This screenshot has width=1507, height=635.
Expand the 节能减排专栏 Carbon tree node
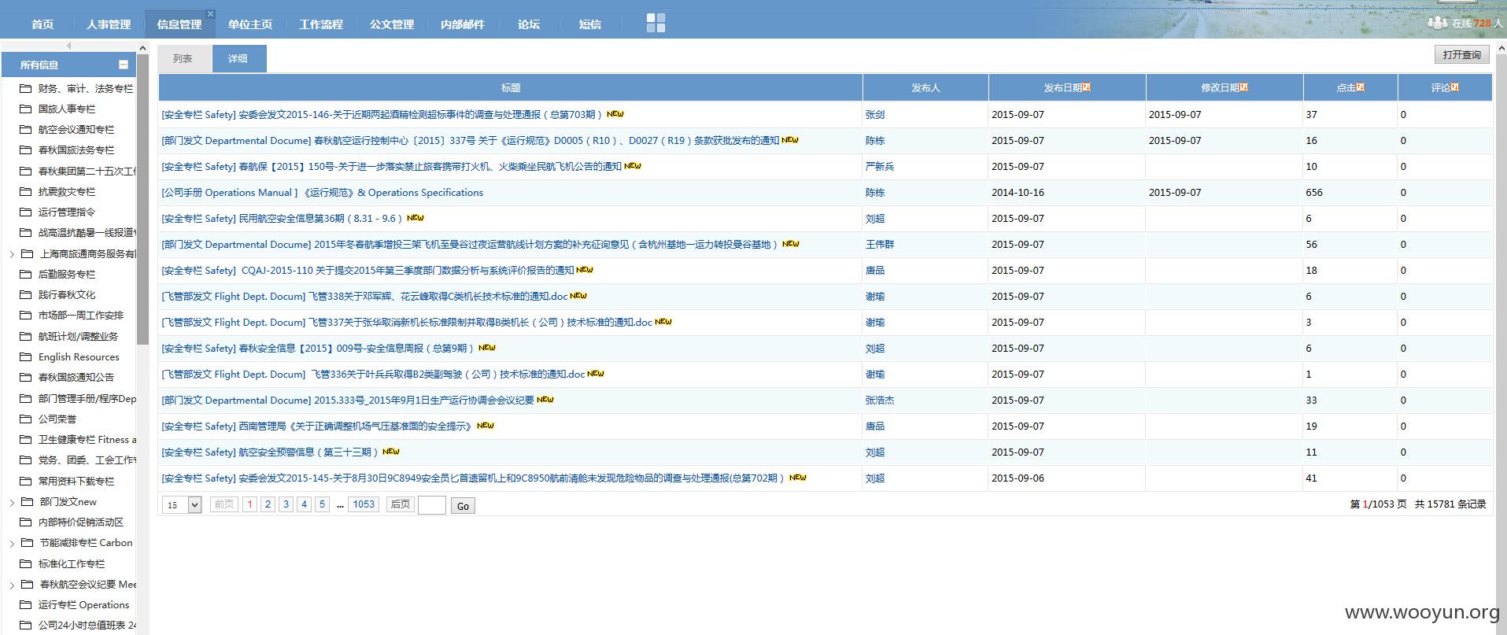coord(12,543)
